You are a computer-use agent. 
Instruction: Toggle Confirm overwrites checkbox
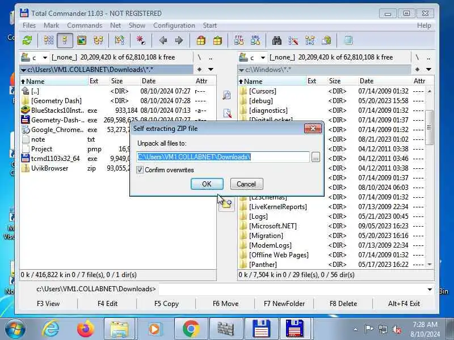coord(140,169)
